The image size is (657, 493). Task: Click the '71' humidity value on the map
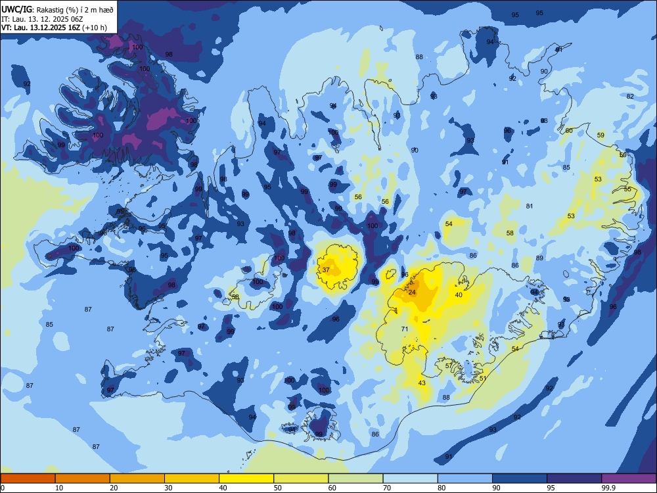point(405,329)
